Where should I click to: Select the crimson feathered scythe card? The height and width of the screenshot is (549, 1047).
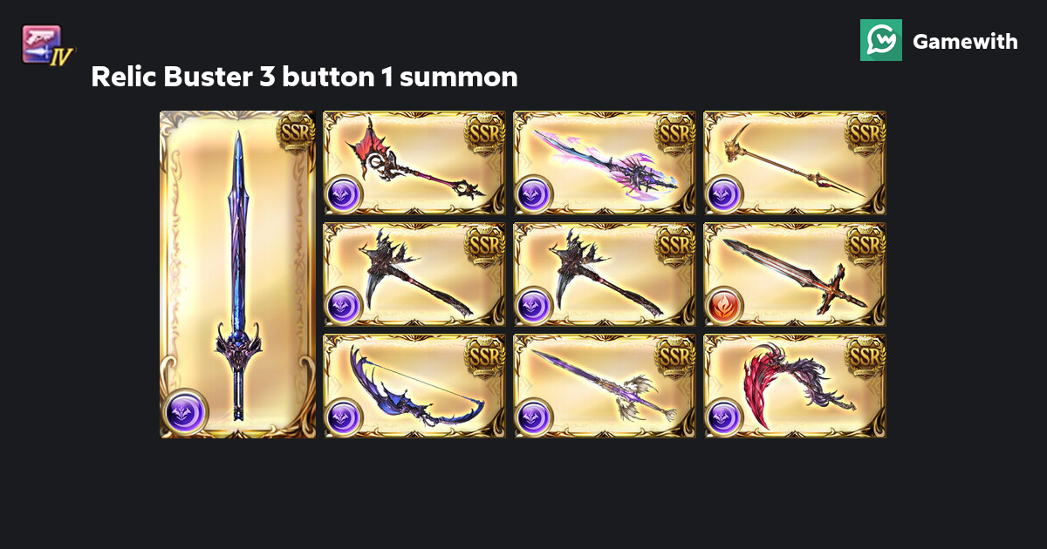795,386
